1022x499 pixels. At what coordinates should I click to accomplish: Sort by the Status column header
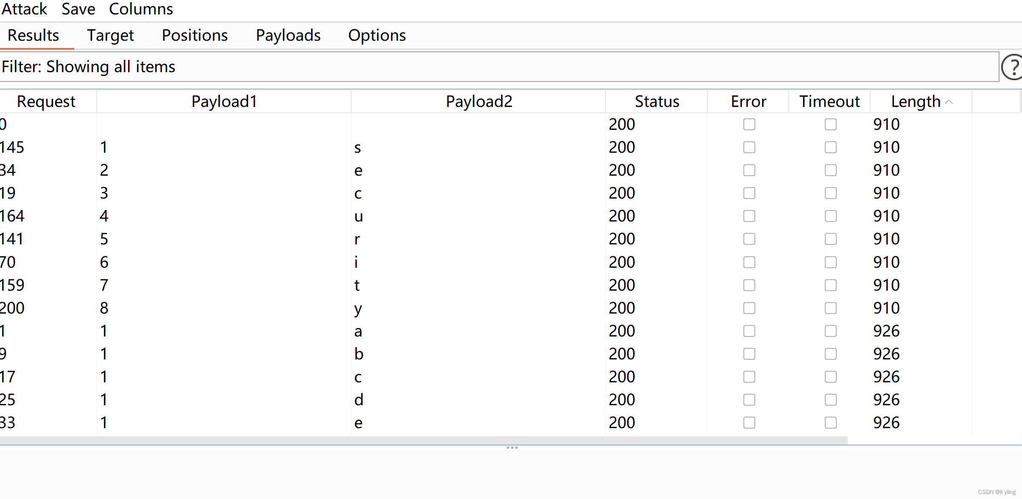(x=656, y=102)
